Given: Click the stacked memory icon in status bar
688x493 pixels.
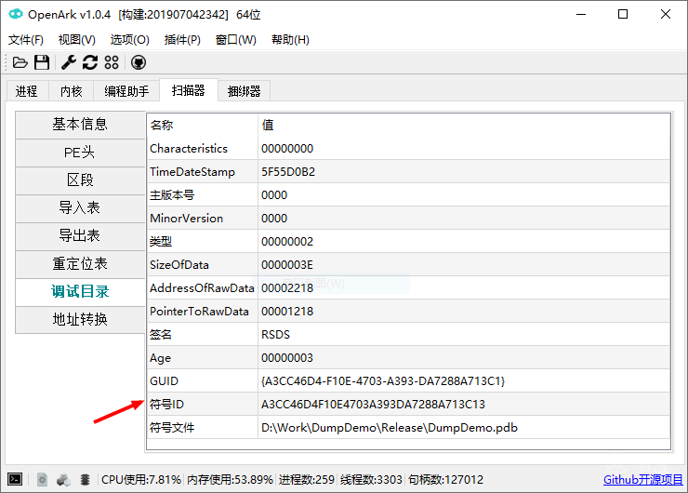Looking at the screenshot, I should click(x=86, y=479).
